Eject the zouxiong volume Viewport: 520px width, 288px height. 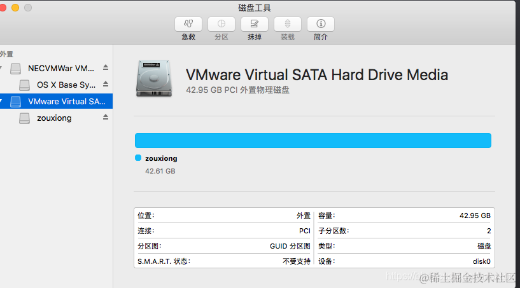pos(106,117)
